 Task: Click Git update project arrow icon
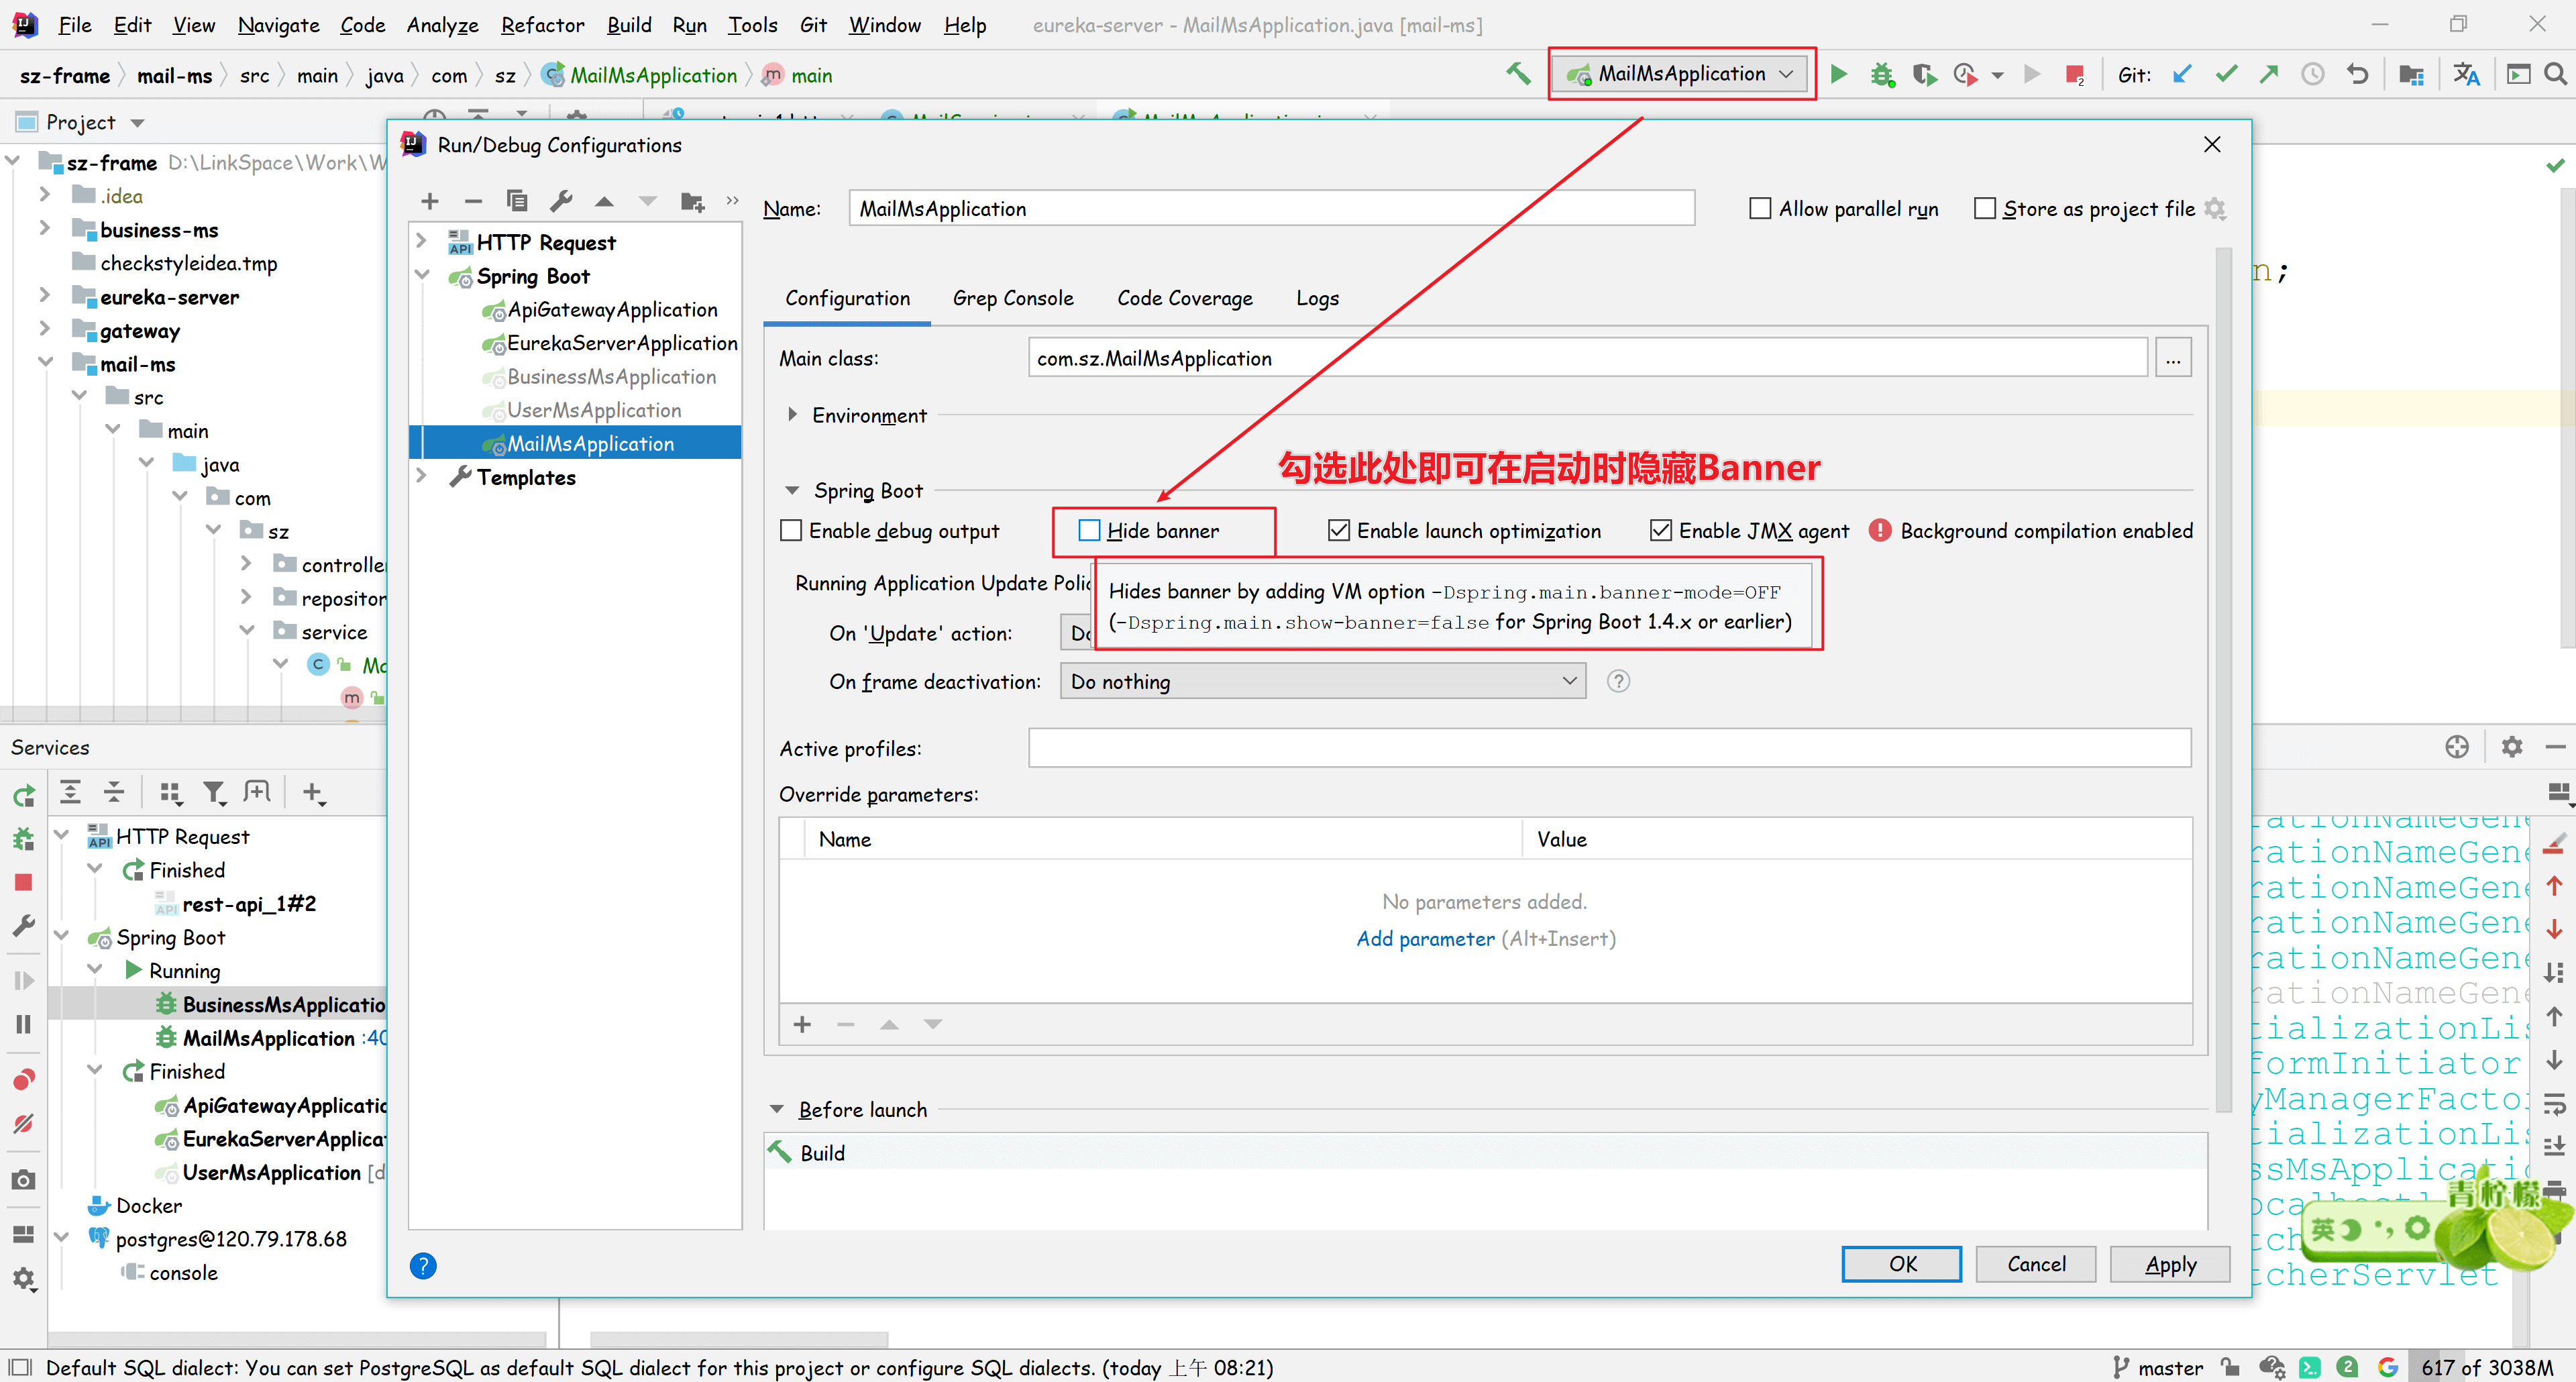(2182, 74)
